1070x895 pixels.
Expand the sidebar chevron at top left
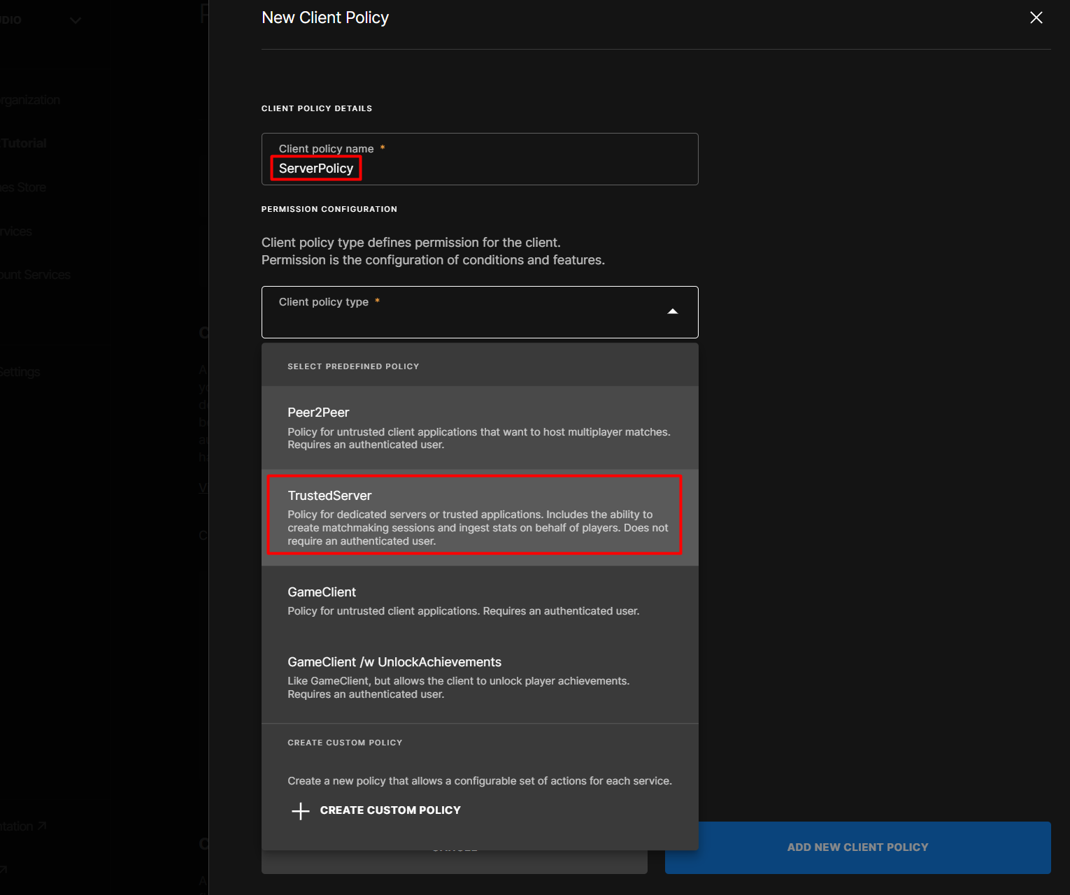tap(76, 20)
